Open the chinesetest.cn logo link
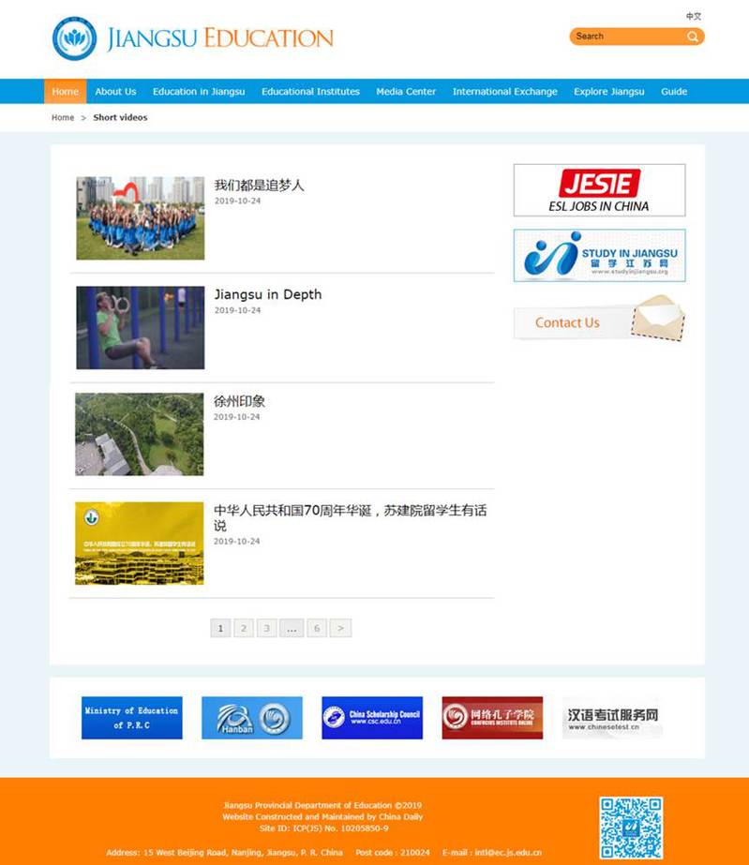The width and height of the screenshot is (749, 865). pyautogui.click(x=612, y=718)
